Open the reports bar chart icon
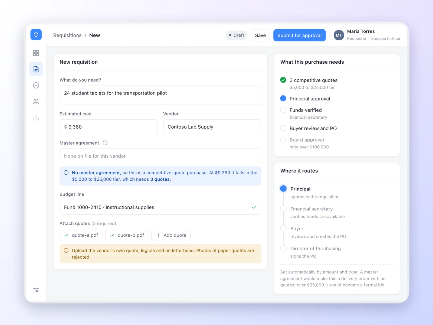This screenshot has width=433, height=325. tap(36, 118)
